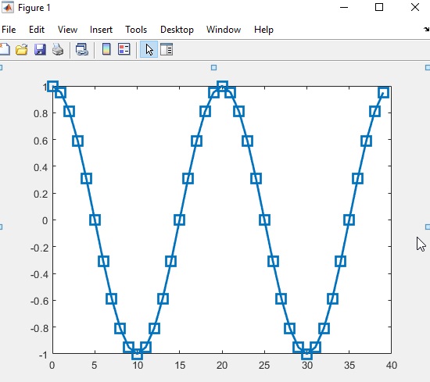Insert a legend using the toolbar icon
This screenshot has height=382, width=430.
[124, 49]
